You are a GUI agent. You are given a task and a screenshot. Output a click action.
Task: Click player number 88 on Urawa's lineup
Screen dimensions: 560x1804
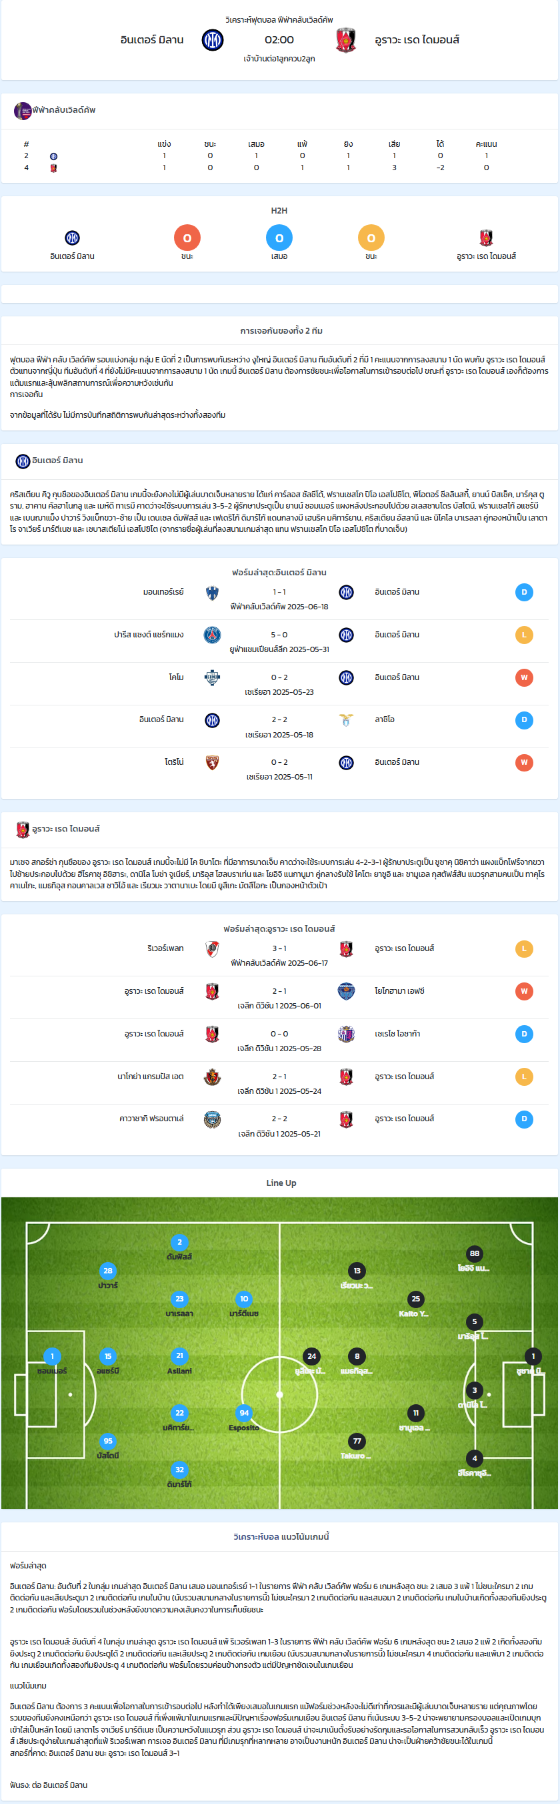[x=475, y=1253]
